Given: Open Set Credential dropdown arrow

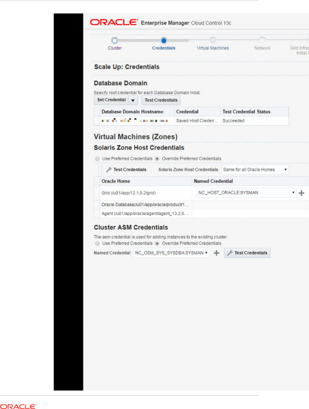Looking at the screenshot, I should (x=133, y=100).
